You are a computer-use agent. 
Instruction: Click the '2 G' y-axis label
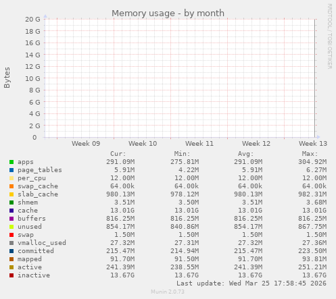point(34,126)
